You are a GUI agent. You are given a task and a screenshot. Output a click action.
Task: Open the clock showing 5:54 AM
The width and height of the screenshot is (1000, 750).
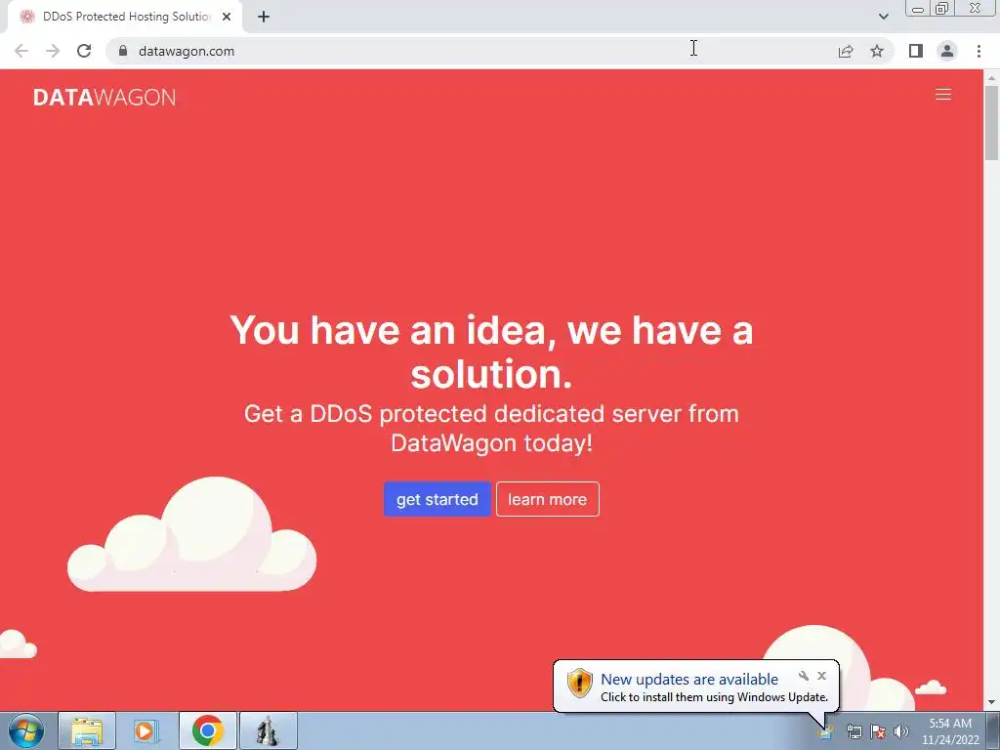tap(950, 731)
